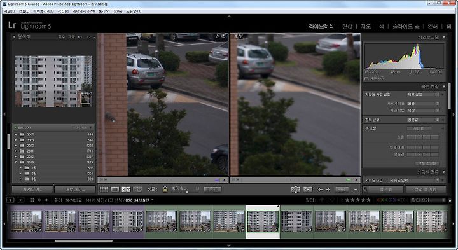Open the 편집(E) menu
This screenshot has width=458, height=250.
tap(24, 11)
